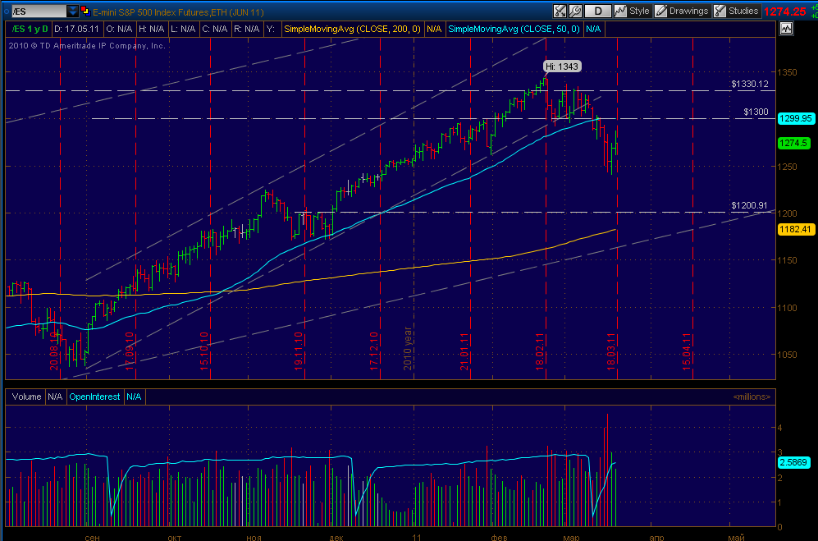The width and height of the screenshot is (818, 541).
Task: Click the cyan 2.5869 open interest bubble
Action: click(793, 462)
